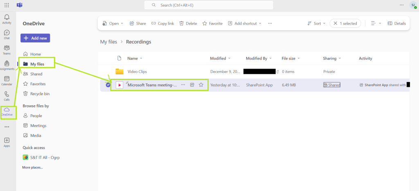Open Chat in the Teams sidebar
The image size is (419, 191).
[x=7, y=34]
